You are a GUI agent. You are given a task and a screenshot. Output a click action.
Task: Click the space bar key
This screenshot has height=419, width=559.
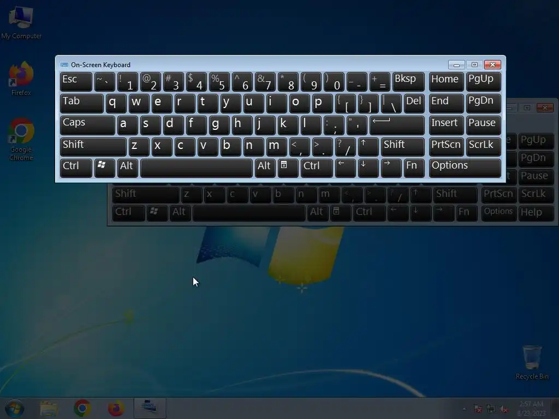(196, 168)
